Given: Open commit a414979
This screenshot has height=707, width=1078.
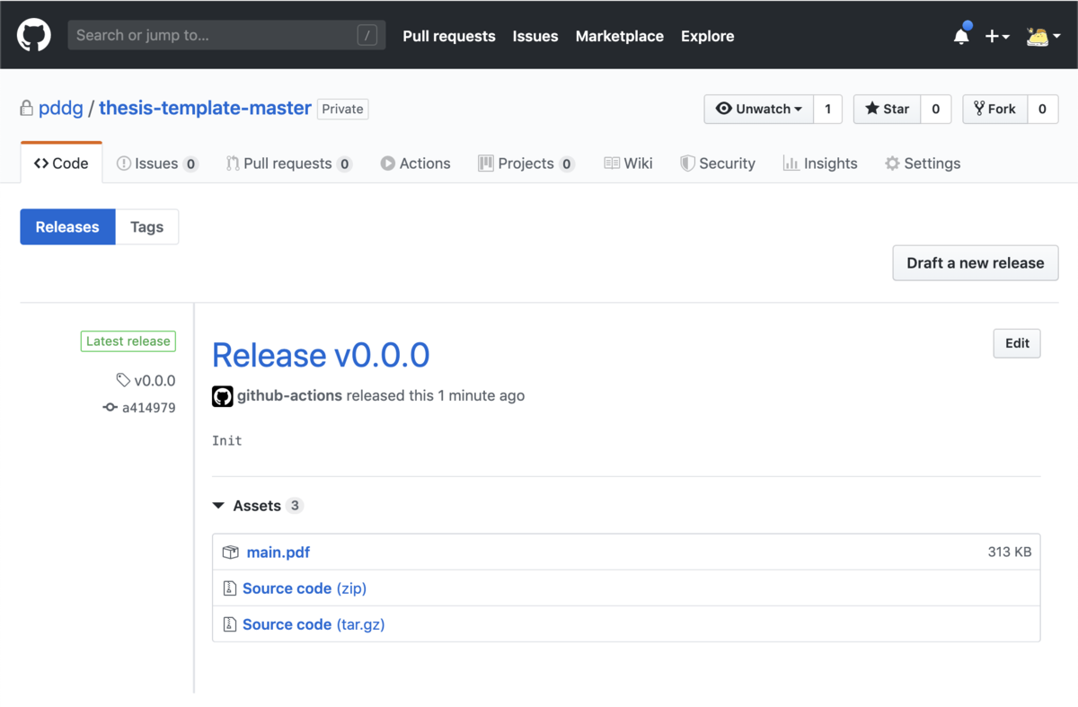Looking at the screenshot, I should click(x=139, y=407).
